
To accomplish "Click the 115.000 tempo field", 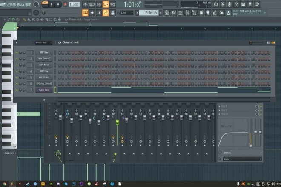I will (75, 4).
